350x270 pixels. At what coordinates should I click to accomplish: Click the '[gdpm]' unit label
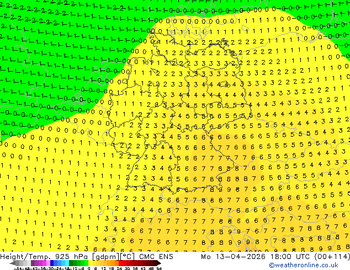point(105,257)
